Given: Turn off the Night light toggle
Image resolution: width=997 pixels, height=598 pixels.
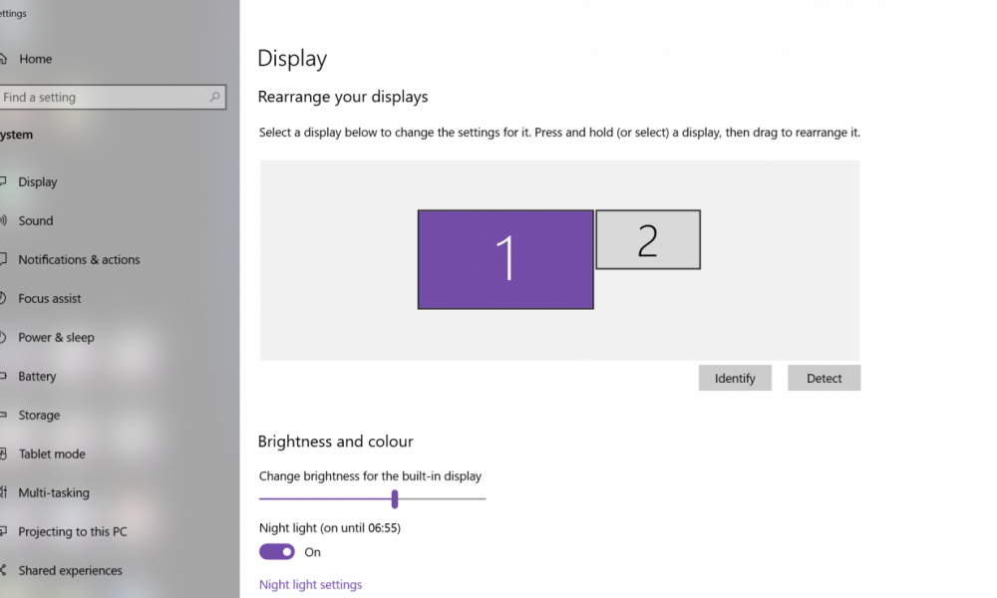Looking at the screenshot, I should pyautogui.click(x=276, y=551).
